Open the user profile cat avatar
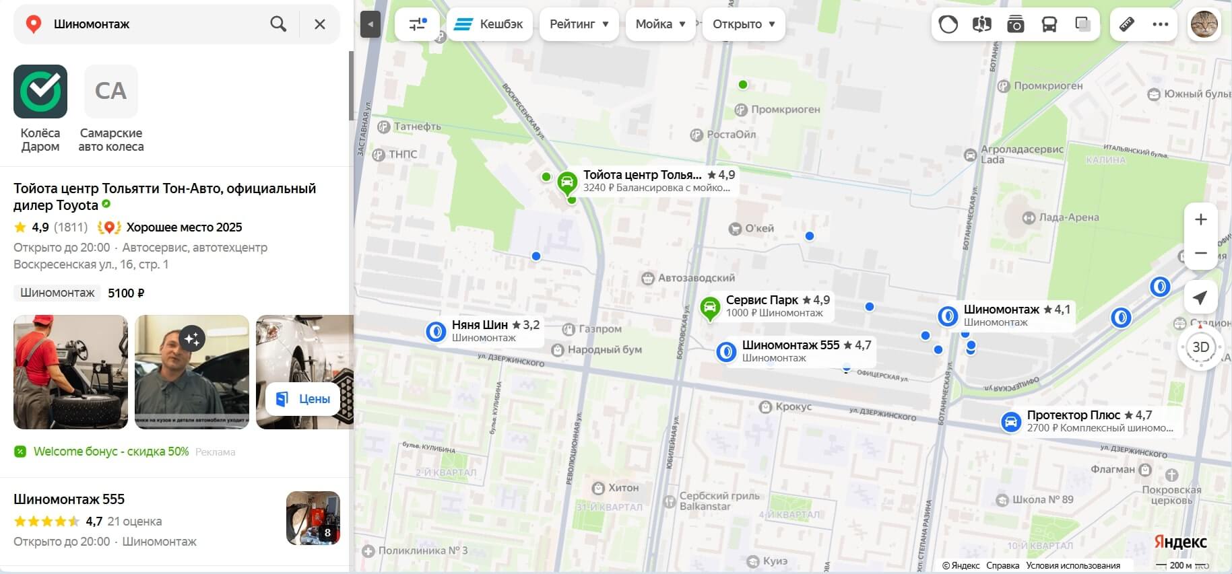The image size is (1232, 574). click(x=1204, y=24)
